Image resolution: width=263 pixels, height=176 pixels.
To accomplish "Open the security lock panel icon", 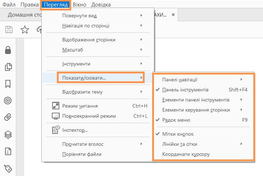I will pos(8,50).
